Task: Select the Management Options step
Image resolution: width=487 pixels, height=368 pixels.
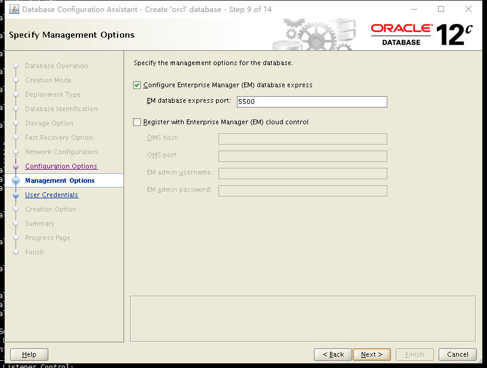Action: tap(60, 180)
